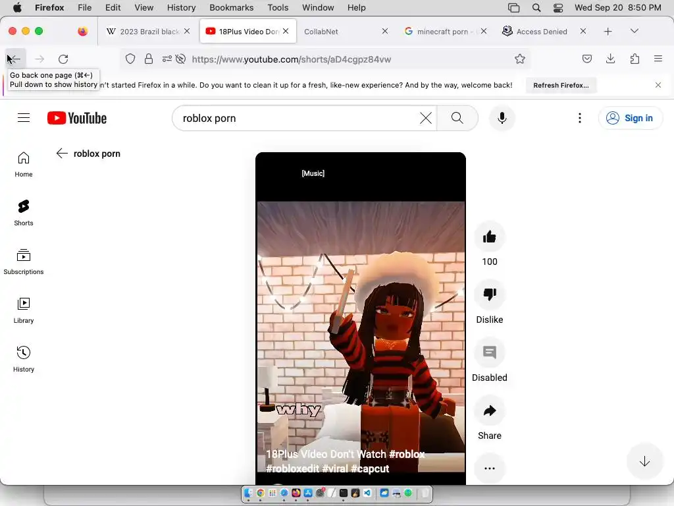Screen dimensions: 674x506
Task: List all tabs dropdown chevron
Action: 634,31
